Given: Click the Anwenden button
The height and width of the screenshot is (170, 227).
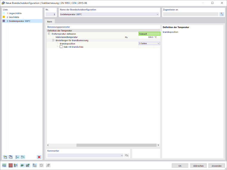Looking at the screenshot, I should [x=217, y=166].
